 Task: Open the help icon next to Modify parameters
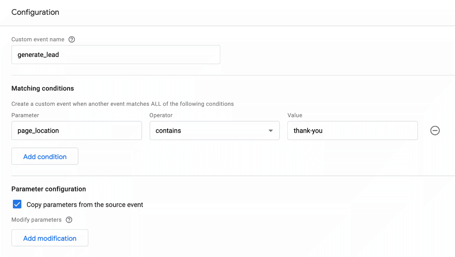click(x=69, y=220)
